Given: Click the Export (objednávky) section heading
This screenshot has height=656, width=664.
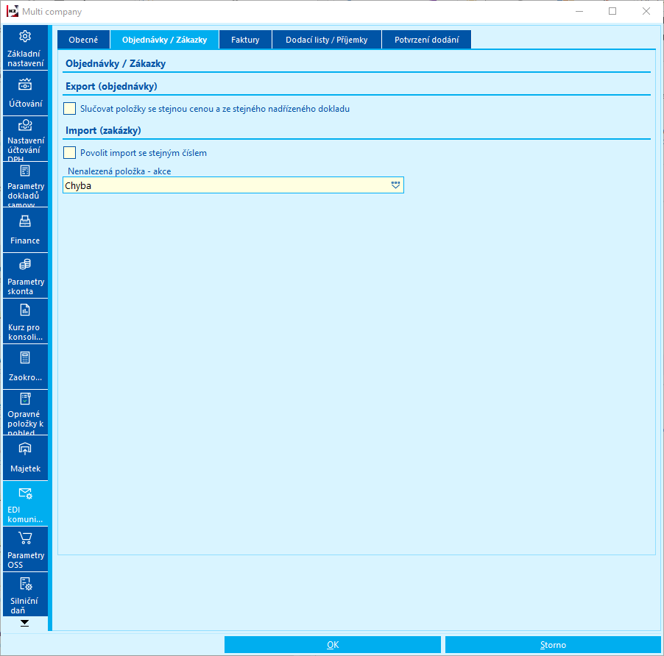Looking at the screenshot, I should [x=111, y=86].
